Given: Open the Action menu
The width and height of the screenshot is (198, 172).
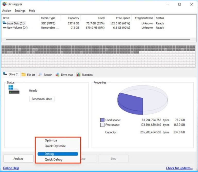Looking at the screenshot, I should 7,11.
